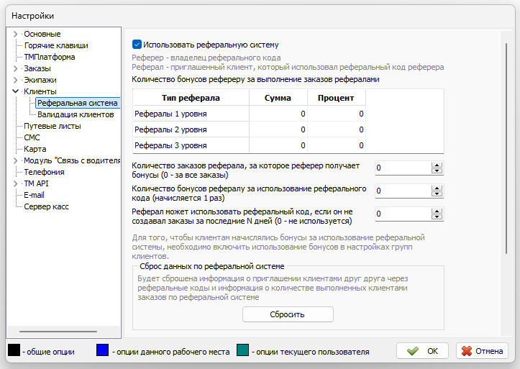520x369 pixels.
Task: Select 'Сервер касс' in the tree
Action: [x=47, y=206]
